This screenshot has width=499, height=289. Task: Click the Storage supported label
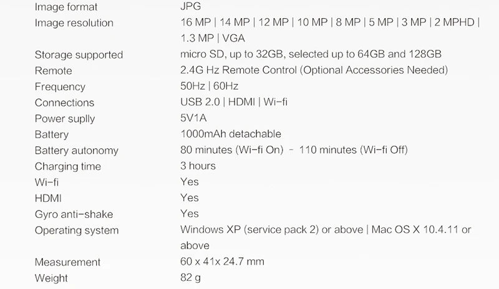point(79,55)
